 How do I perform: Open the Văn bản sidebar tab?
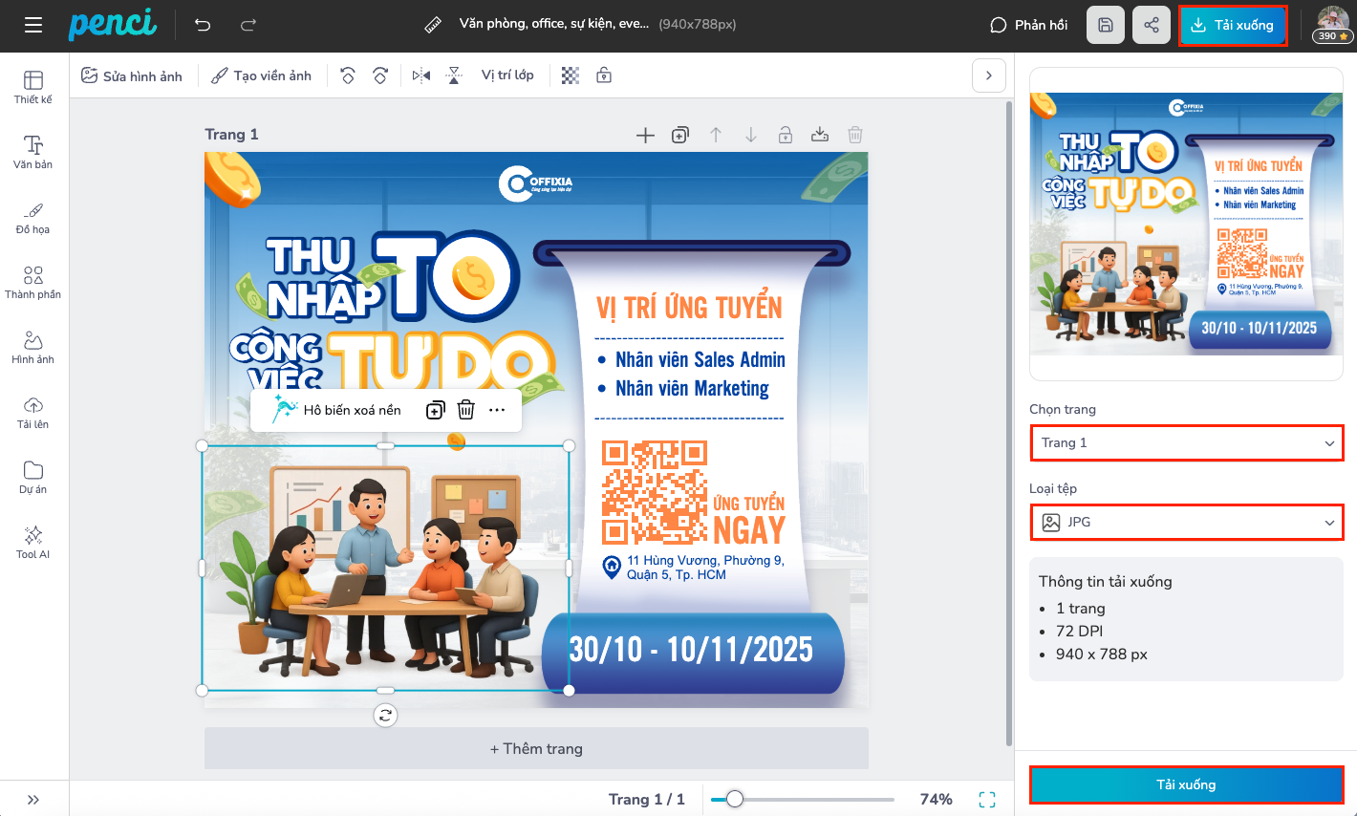[33, 152]
